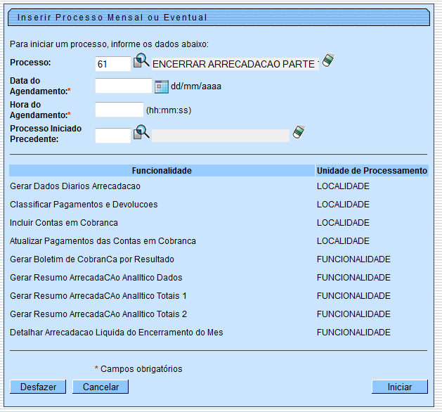The height and width of the screenshot is (412, 442).
Task: Click Detalhar Arrecadacao Liquida do Encerramento row
Action: coord(116,332)
